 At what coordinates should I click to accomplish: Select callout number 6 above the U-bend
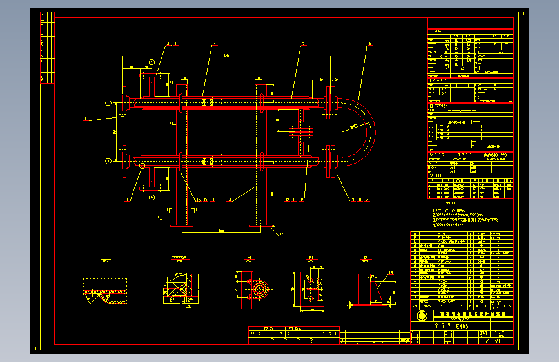[369, 44]
